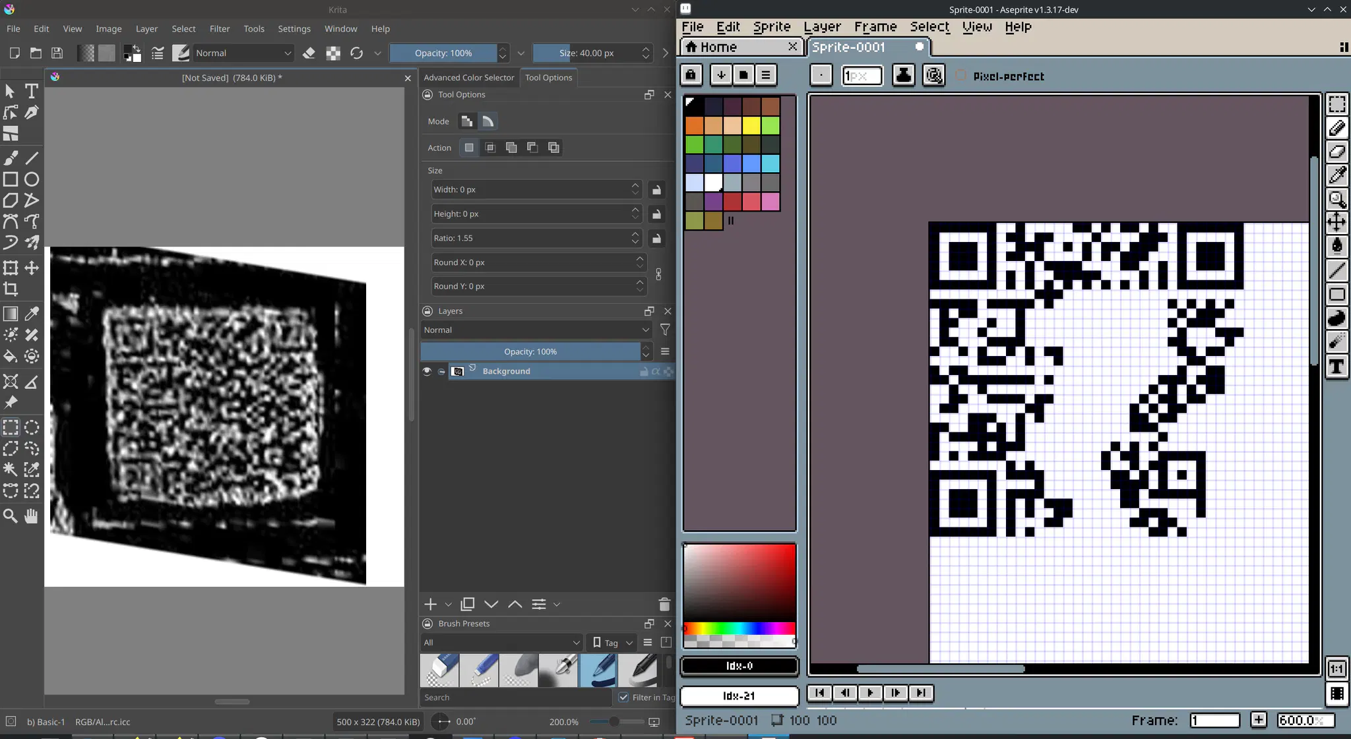The width and height of the screenshot is (1351, 739).
Task: Toggle Krita eraser mode button
Action: coord(309,53)
